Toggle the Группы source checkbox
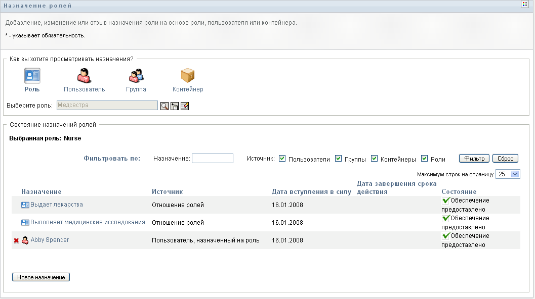The height and width of the screenshot is (299, 535). click(x=339, y=159)
